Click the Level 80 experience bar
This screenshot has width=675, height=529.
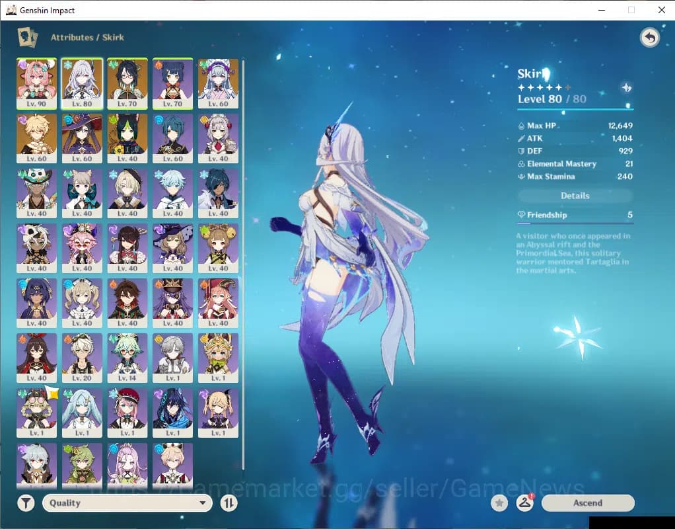pyautogui.click(x=575, y=109)
